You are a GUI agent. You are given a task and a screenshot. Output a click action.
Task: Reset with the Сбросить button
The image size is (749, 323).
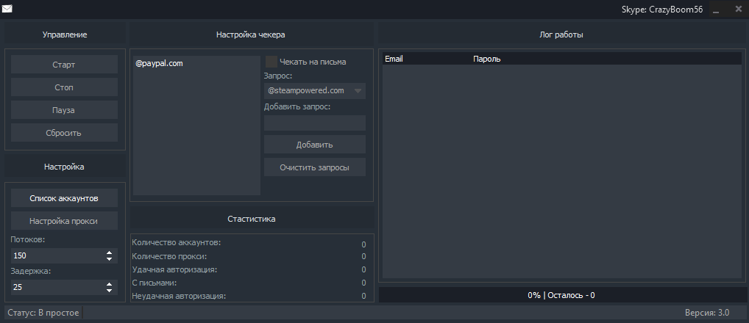pos(64,133)
